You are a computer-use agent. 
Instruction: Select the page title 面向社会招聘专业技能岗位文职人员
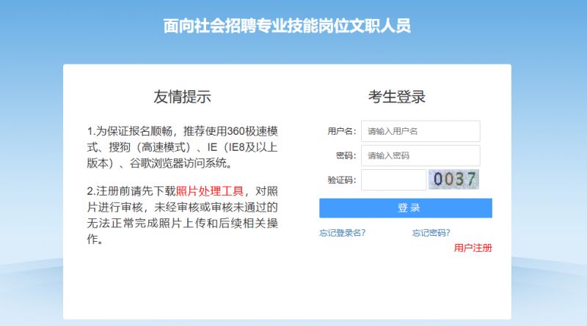click(x=287, y=26)
